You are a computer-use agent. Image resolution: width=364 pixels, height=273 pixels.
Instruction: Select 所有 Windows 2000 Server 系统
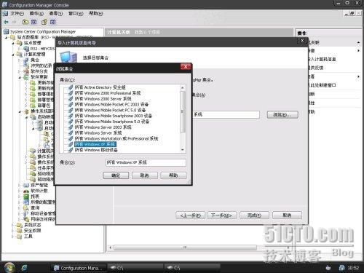click(103, 99)
